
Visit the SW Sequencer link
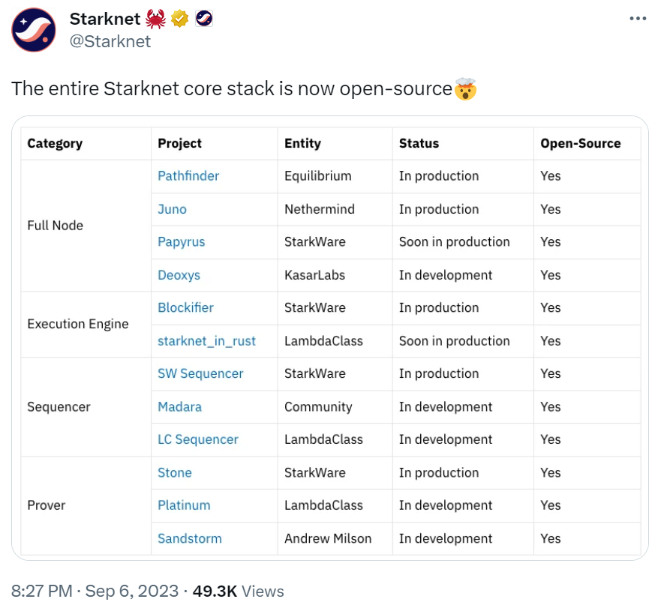(200, 373)
